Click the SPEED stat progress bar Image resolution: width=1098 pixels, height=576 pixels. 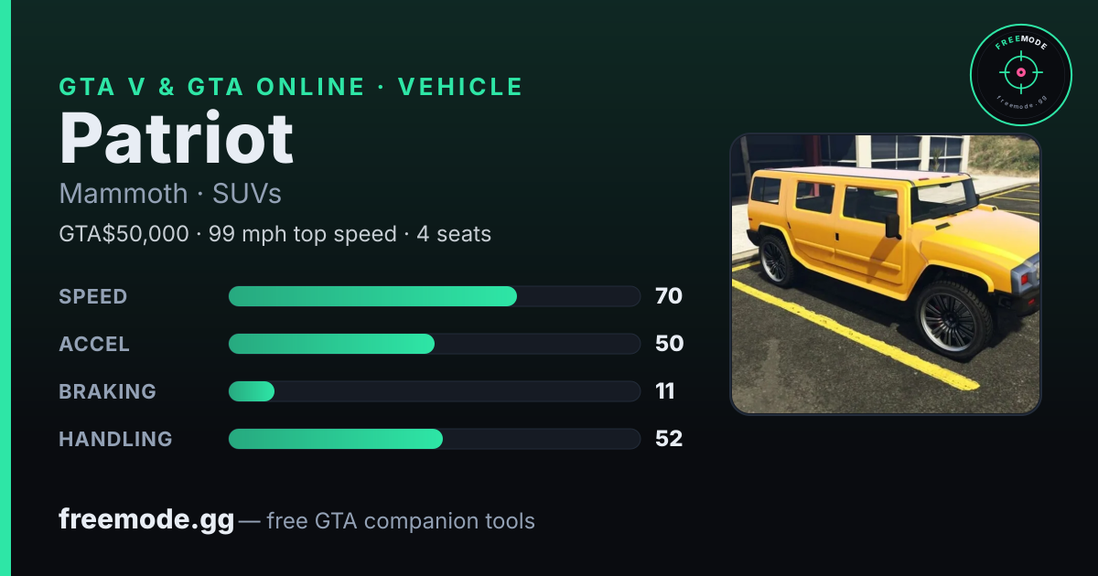click(x=434, y=296)
